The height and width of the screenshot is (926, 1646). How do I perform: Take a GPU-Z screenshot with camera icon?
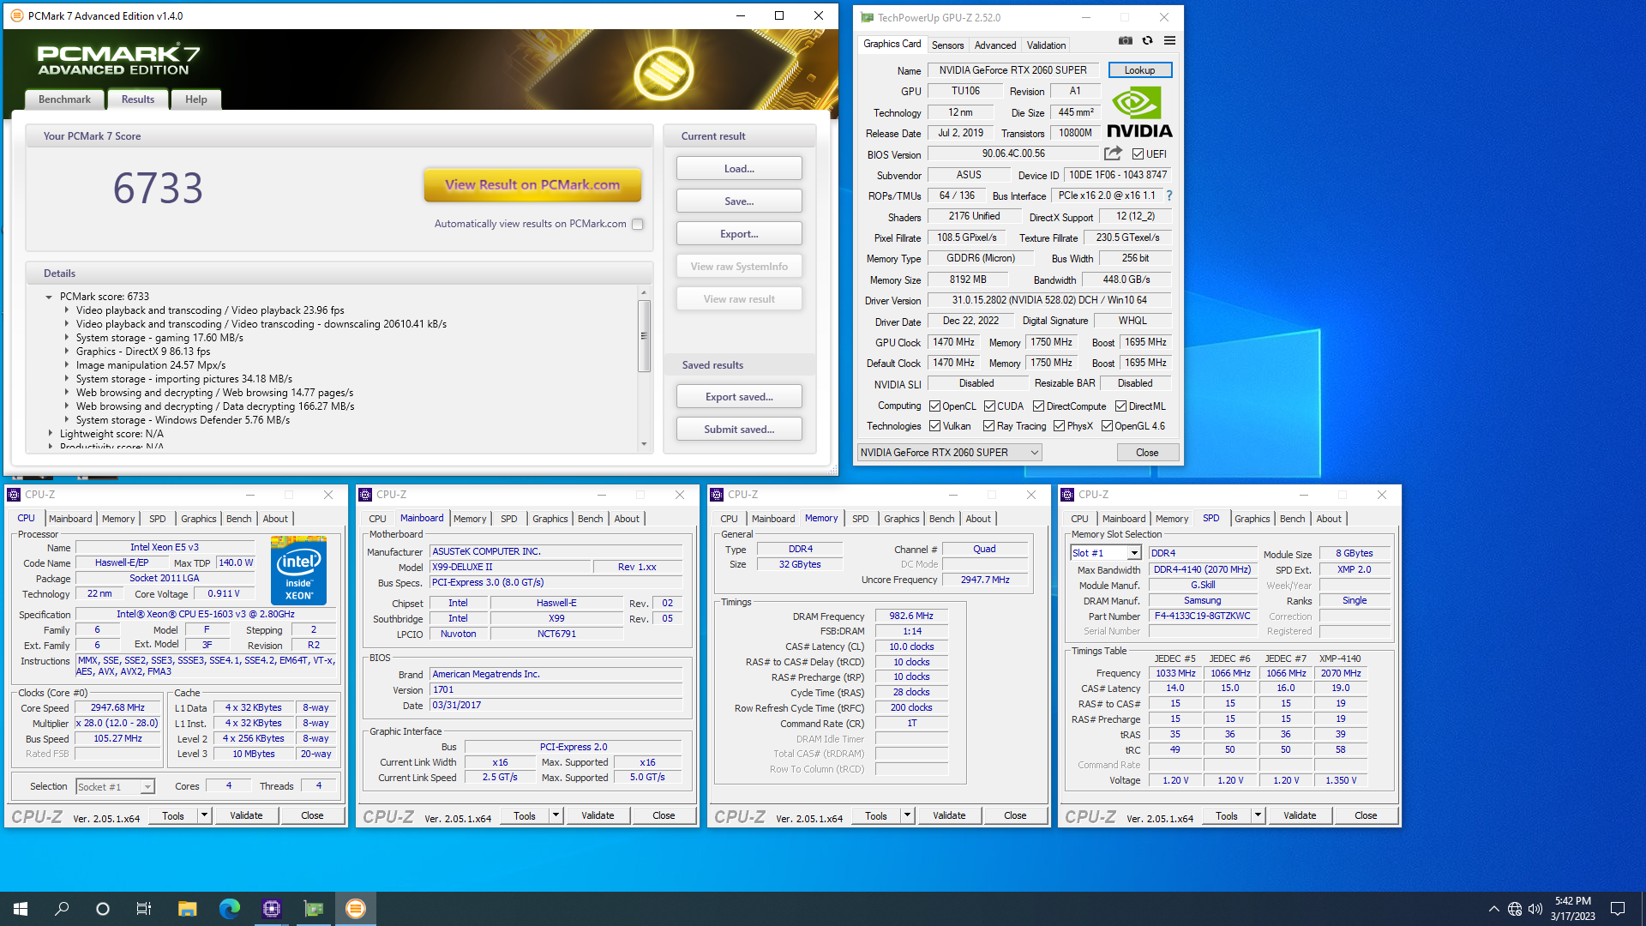point(1126,40)
